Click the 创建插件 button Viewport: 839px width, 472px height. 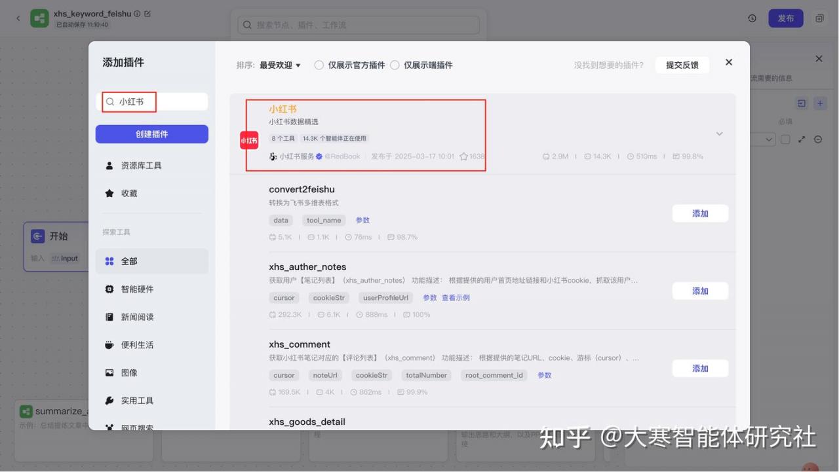[152, 134]
